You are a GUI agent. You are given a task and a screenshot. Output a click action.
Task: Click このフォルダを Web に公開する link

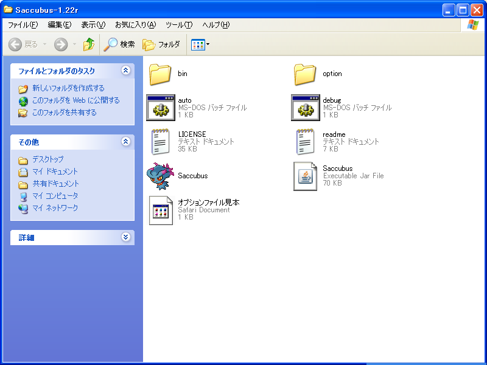(x=76, y=100)
